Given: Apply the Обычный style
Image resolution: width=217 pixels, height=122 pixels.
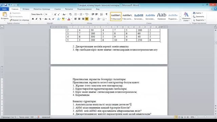Looking at the screenshot, I should coord(116,17).
